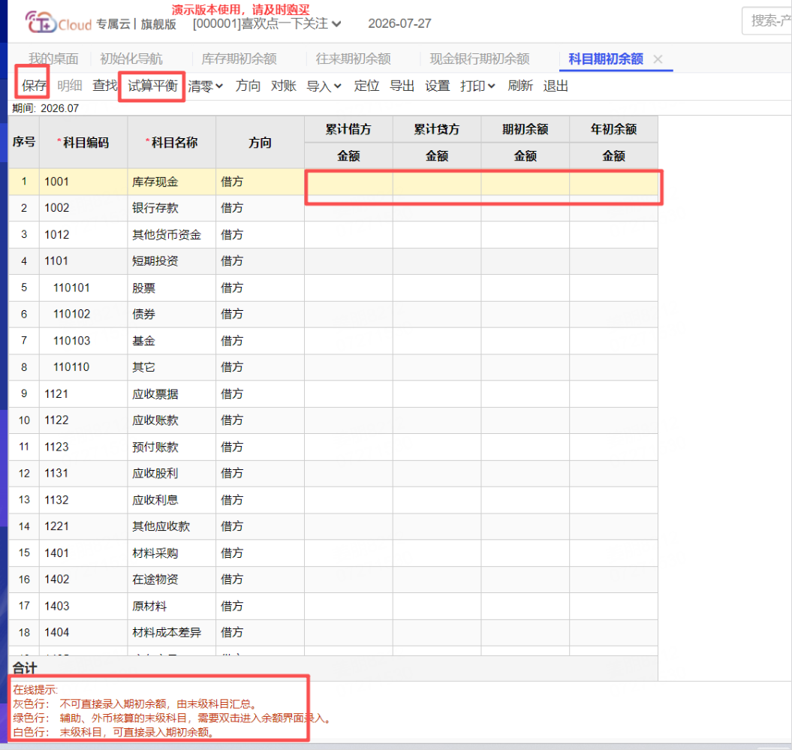Expand the 清零 dropdown arrow
792x750 pixels.
point(219,86)
